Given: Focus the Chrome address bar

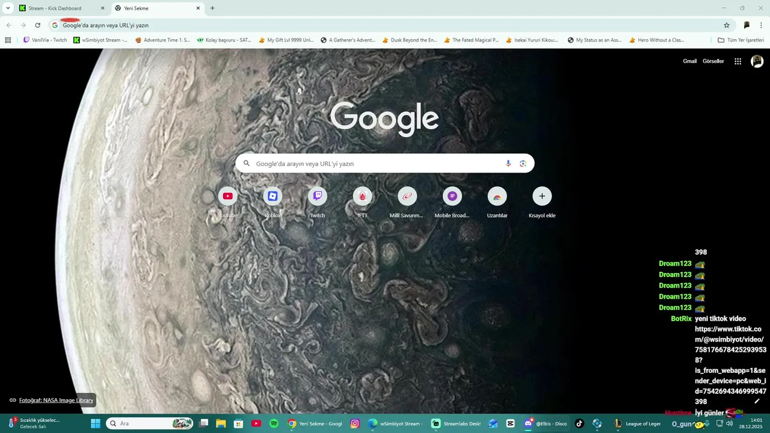Looking at the screenshot, I should (385, 25).
